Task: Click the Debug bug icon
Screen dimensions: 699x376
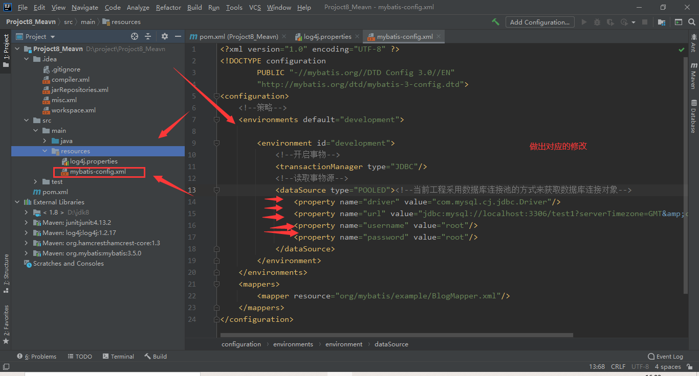Action: pyautogui.click(x=597, y=22)
